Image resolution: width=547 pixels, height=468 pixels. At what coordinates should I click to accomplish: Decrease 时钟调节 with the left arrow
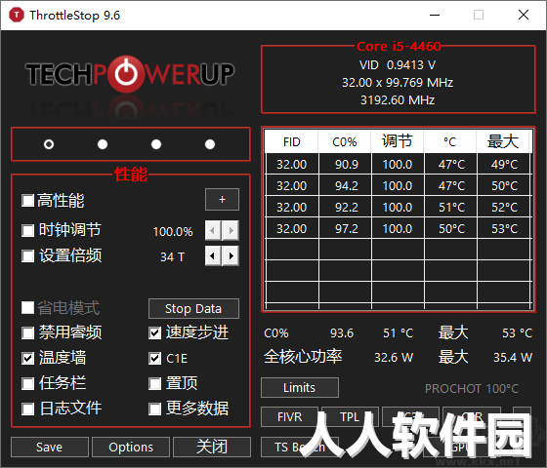213,230
